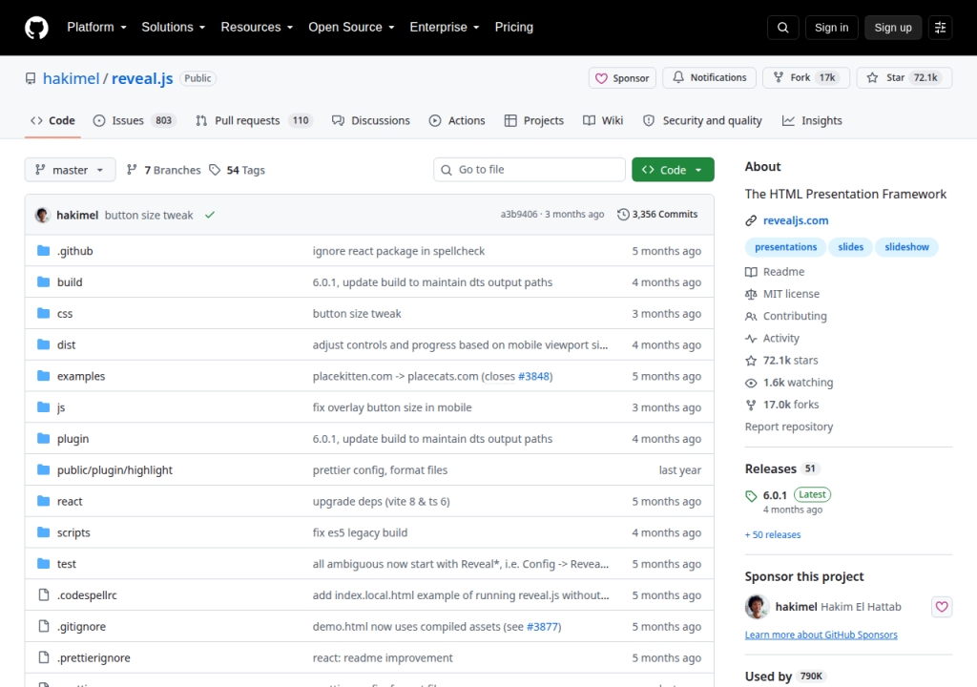Open the slideshow topic tag

(906, 247)
